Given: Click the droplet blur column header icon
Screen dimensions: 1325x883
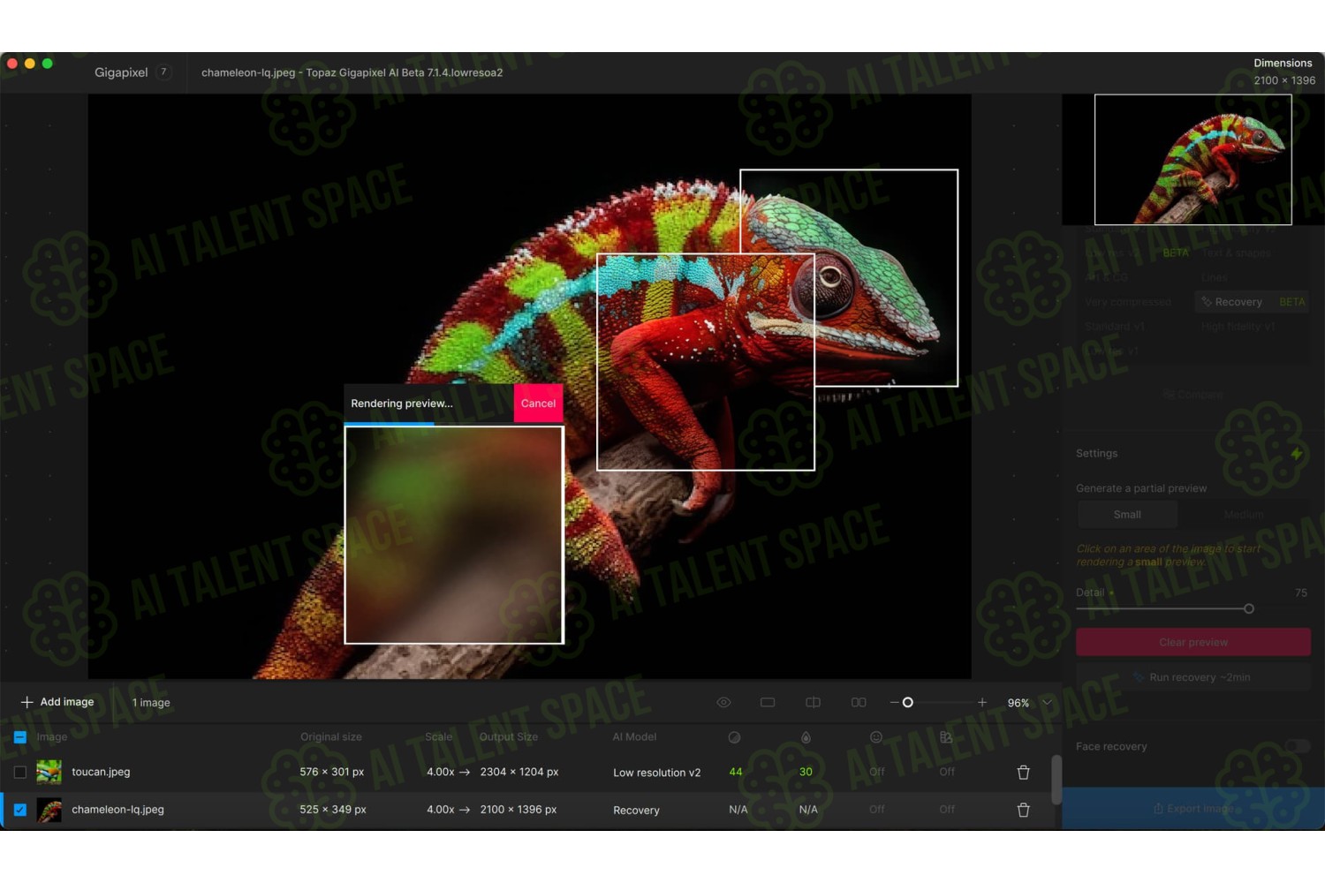Looking at the screenshot, I should 806,737.
